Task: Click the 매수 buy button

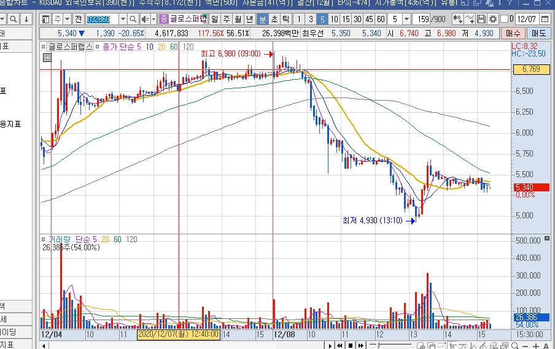Action: point(513,34)
